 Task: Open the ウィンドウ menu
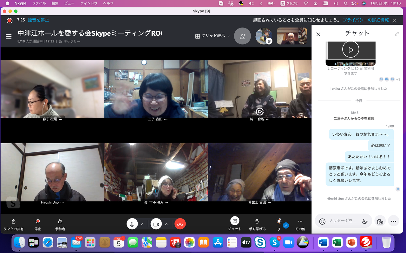point(88,3)
